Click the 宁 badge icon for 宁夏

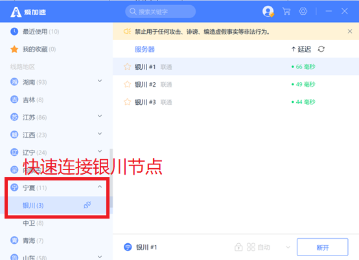click(x=14, y=188)
